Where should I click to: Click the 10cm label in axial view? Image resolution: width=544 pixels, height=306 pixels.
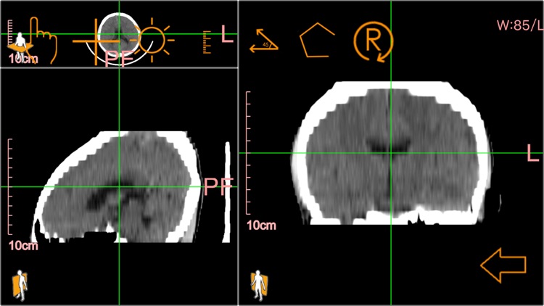tap(23, 59)
